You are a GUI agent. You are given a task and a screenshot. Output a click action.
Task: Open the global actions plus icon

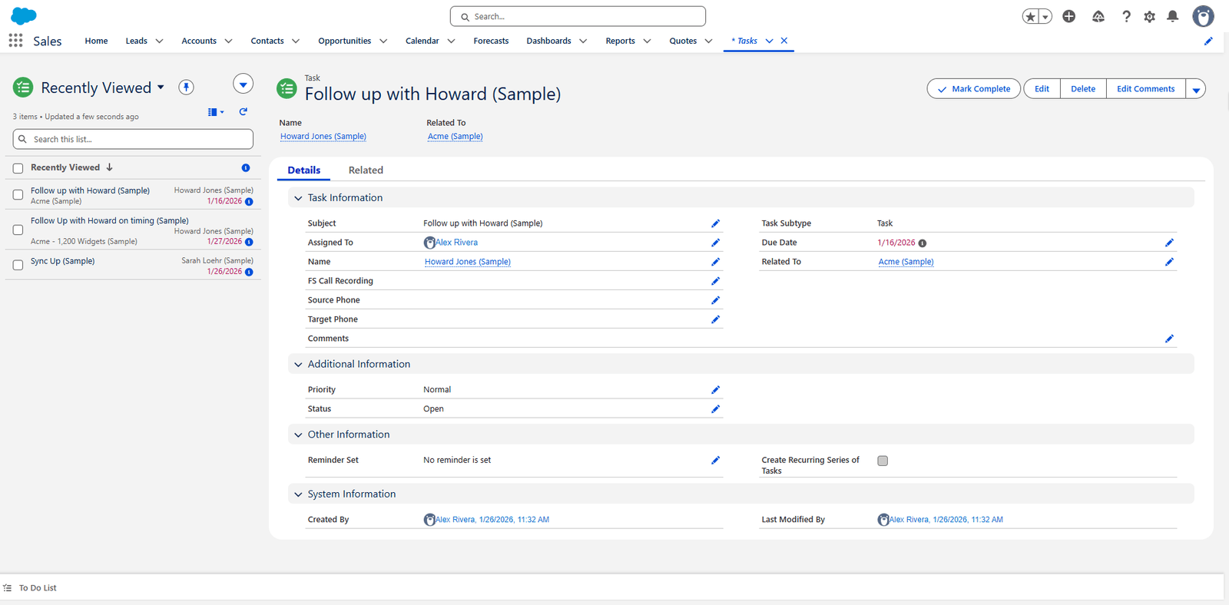click(x=1068, y=16)
